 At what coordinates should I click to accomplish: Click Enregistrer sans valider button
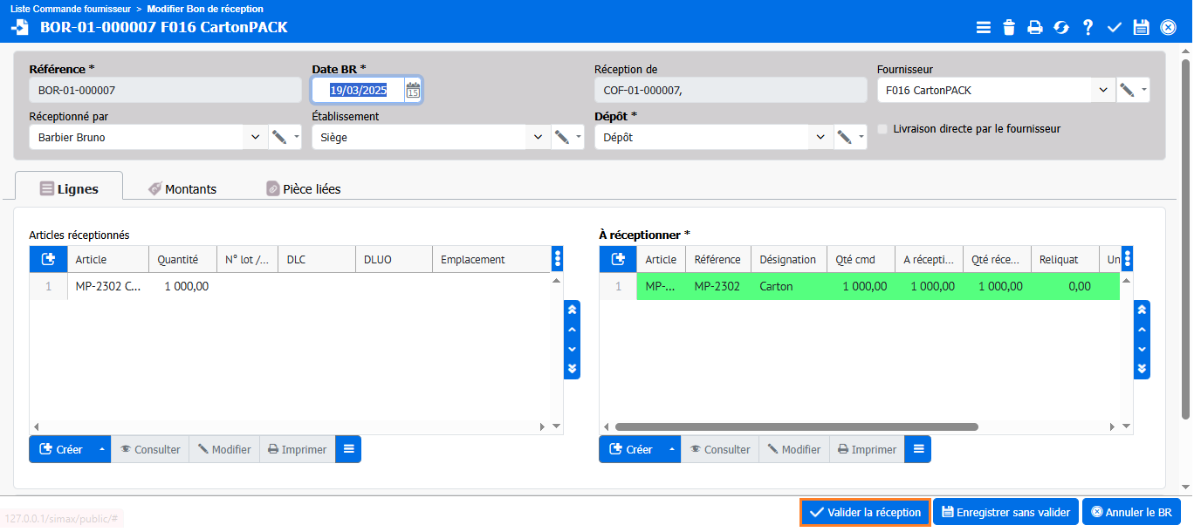point(1005,512)
